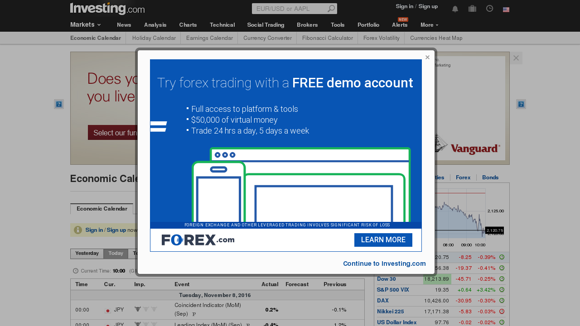This screenshot has height=326, width=580.
Task: Open the Alerts menu
Action: tap(400, 25)
